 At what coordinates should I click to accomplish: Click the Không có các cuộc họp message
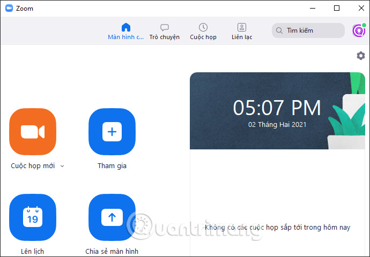pyautogui.click(x=278, y=228)
